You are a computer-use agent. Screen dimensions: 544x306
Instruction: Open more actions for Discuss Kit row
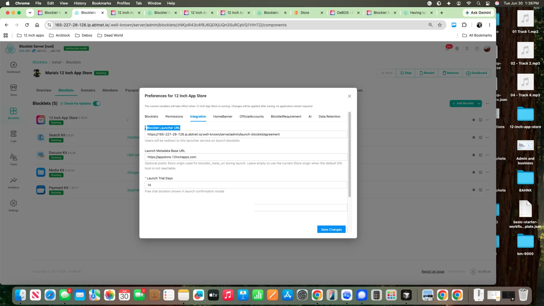(487, 155)
